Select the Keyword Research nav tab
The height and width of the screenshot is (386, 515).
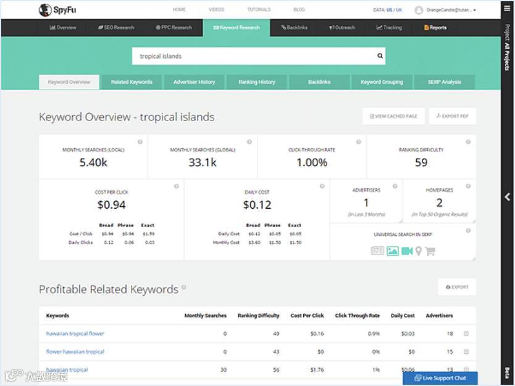point(237,28)
